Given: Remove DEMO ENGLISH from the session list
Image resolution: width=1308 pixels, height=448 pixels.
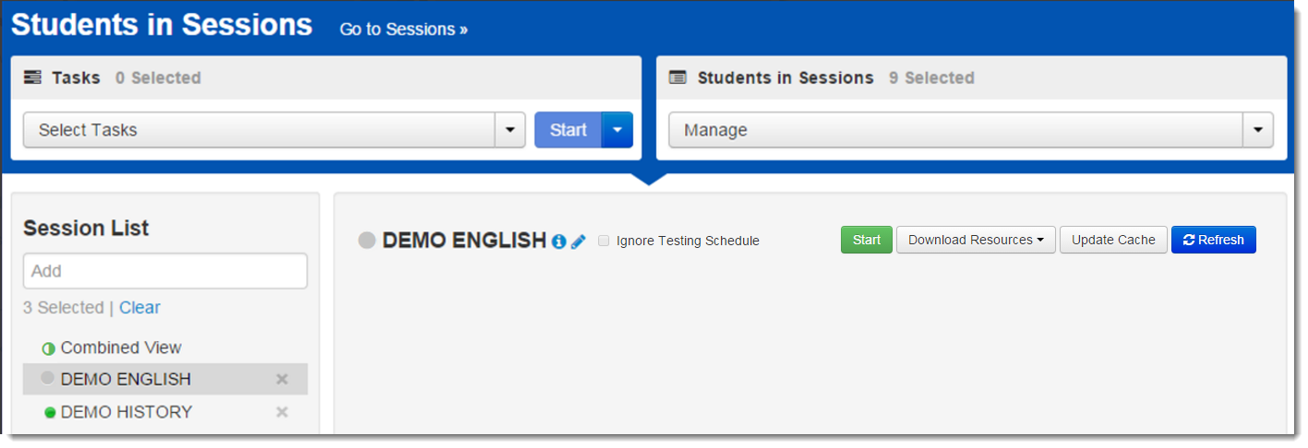Looking at the screenshot, I should click(282, 379).
